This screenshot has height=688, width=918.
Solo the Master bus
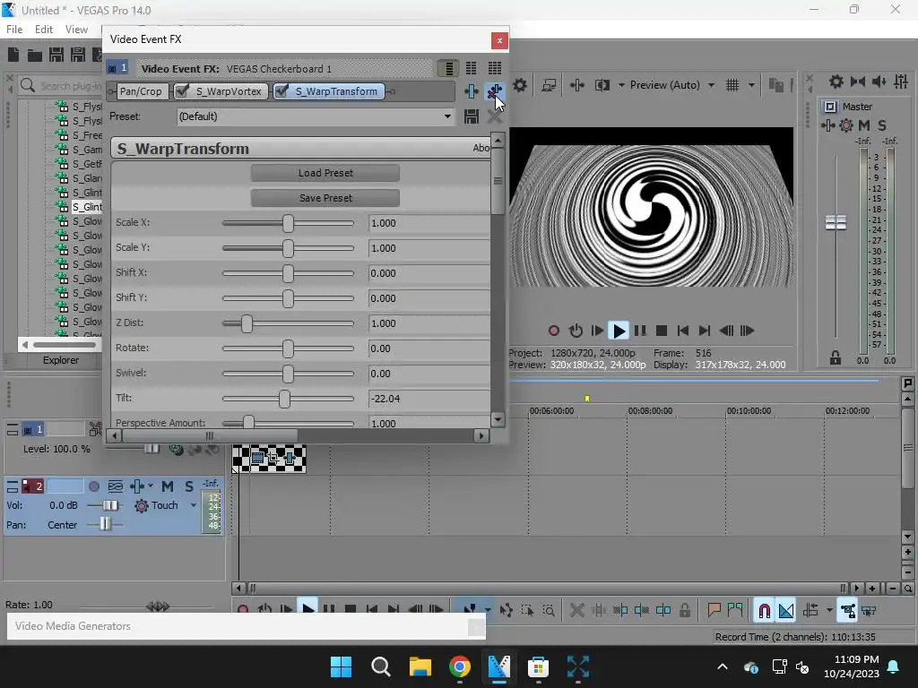tap(882, 125)
